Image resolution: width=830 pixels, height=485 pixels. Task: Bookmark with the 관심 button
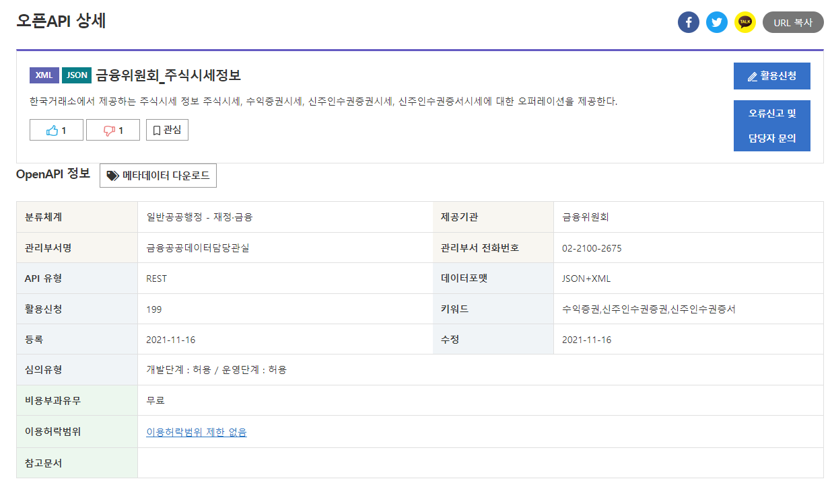click(167, 130)
